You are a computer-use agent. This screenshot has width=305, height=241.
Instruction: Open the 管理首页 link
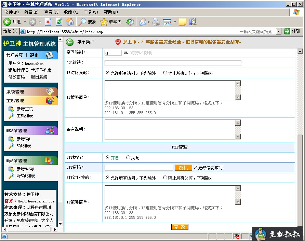point(15,55)
